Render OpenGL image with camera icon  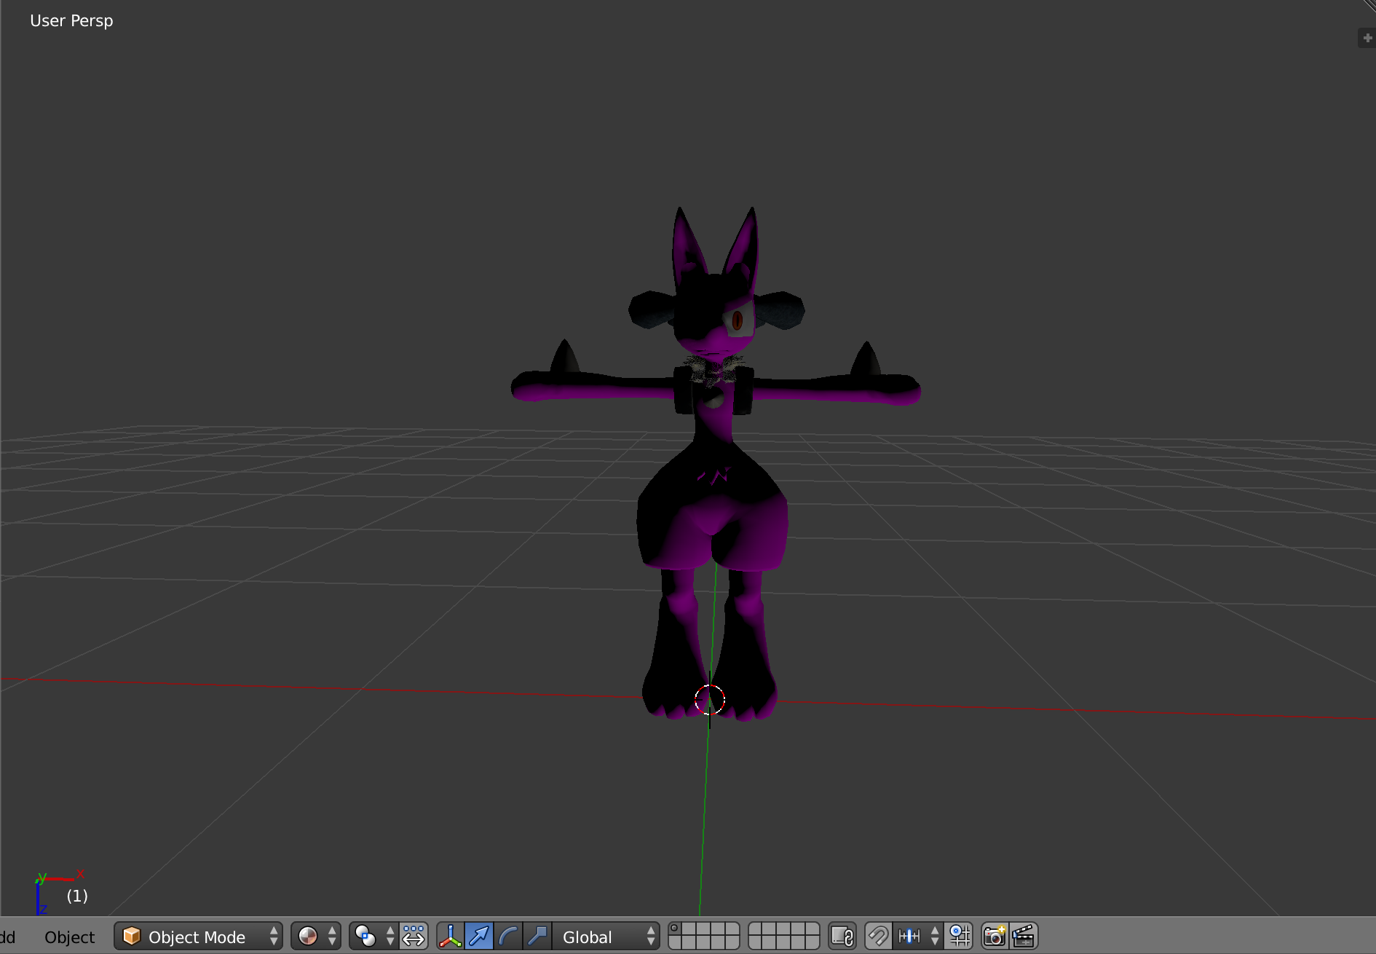995,937
